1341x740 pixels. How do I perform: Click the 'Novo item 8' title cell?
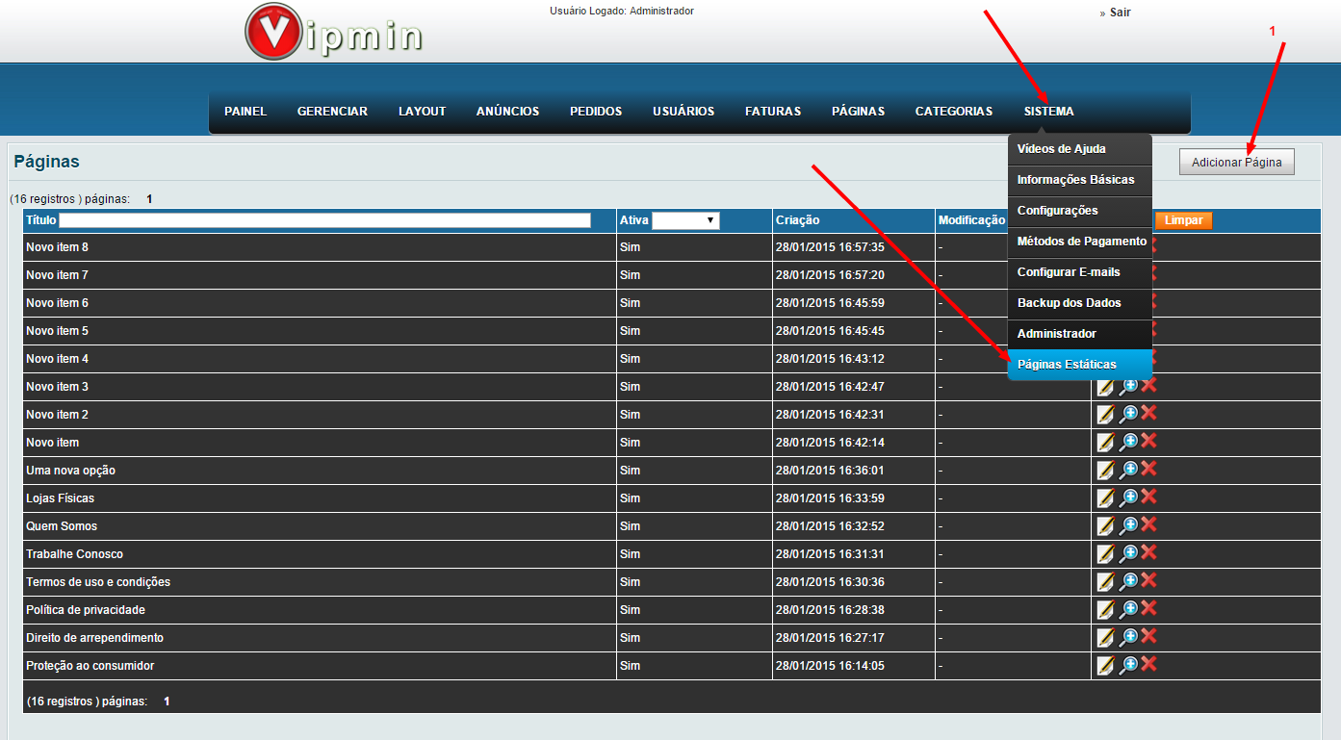point(320,247)
